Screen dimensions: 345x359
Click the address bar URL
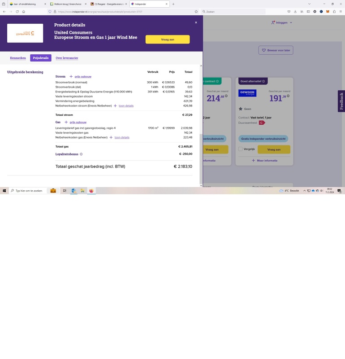click(x=100, y=12)
